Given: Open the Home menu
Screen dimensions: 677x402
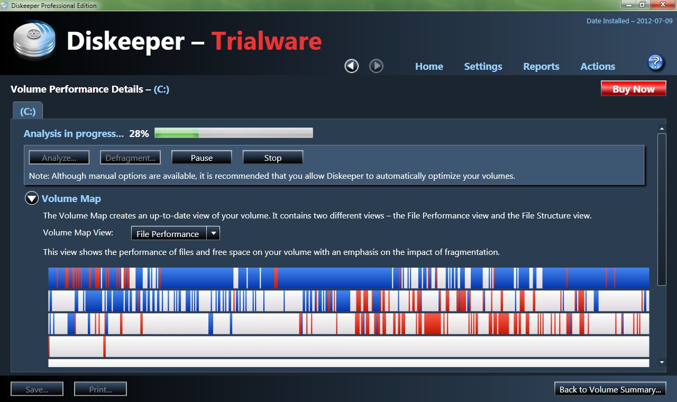Looking at the screenshot, I should point(429,67).
